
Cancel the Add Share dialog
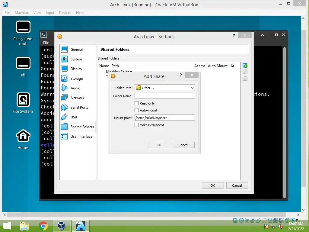(183, 145)
